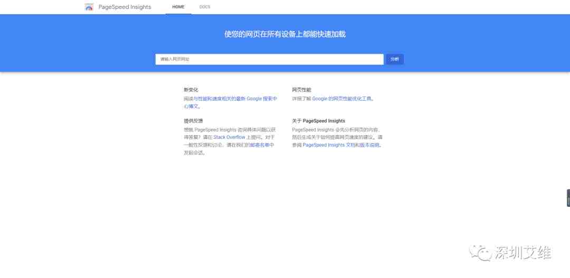Focus the 请输入网页网址 URL input field
570x278 pixels.
(x=269, y=59)
